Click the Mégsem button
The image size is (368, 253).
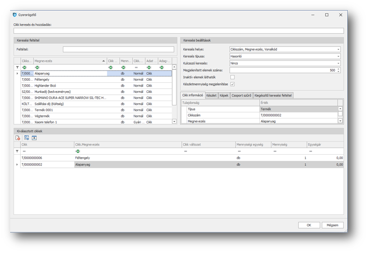click(x=332, y=225)
